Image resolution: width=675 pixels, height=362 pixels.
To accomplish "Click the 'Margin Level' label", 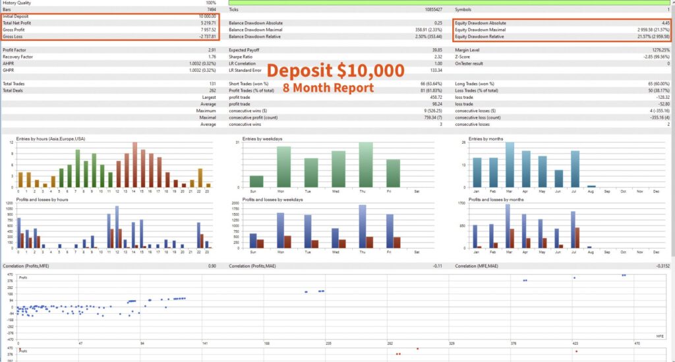I will click(467, 50).
